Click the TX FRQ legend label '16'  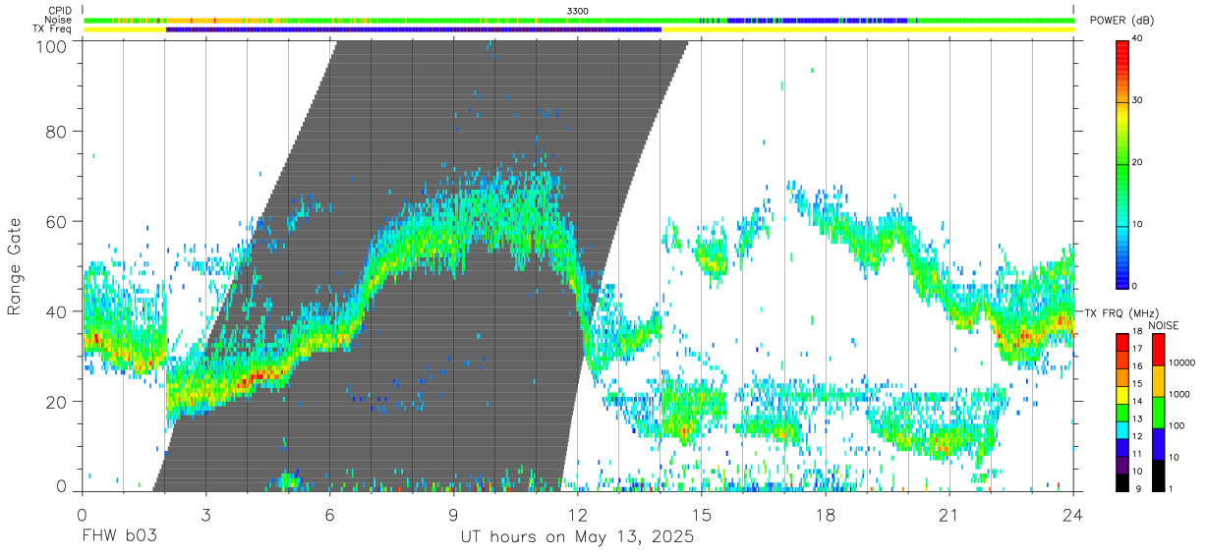1137,367
